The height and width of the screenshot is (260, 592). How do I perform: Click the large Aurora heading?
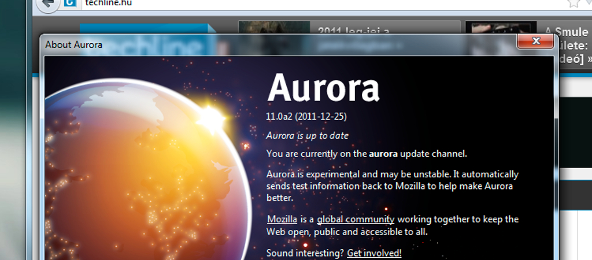point(323,88)
